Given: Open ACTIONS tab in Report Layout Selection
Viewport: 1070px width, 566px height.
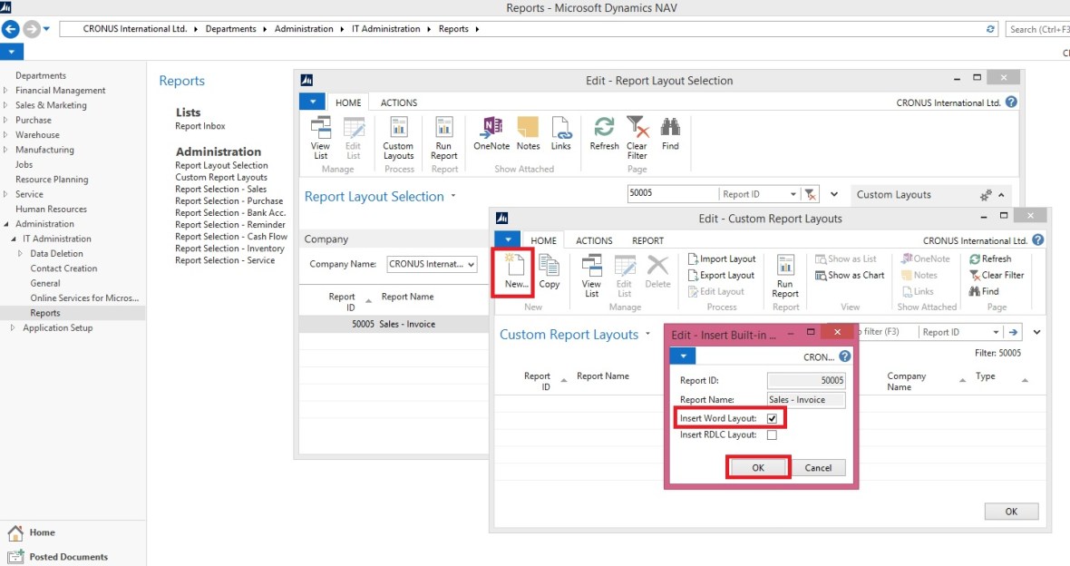Looking at the screenshot, I should coord(398,102).
